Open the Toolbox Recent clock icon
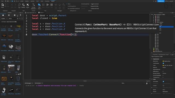175x98 pixels. pyautogui.click(x=14, y=15)
